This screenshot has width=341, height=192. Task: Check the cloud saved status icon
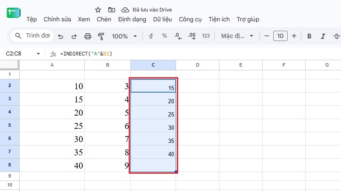(125, 10)
